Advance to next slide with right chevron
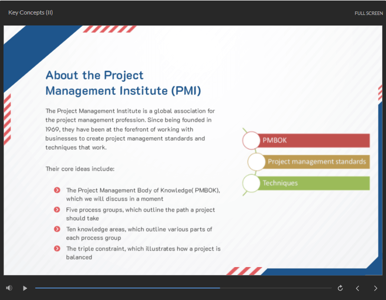This screenshot has height=300, width=386. (x=375, y=288)
